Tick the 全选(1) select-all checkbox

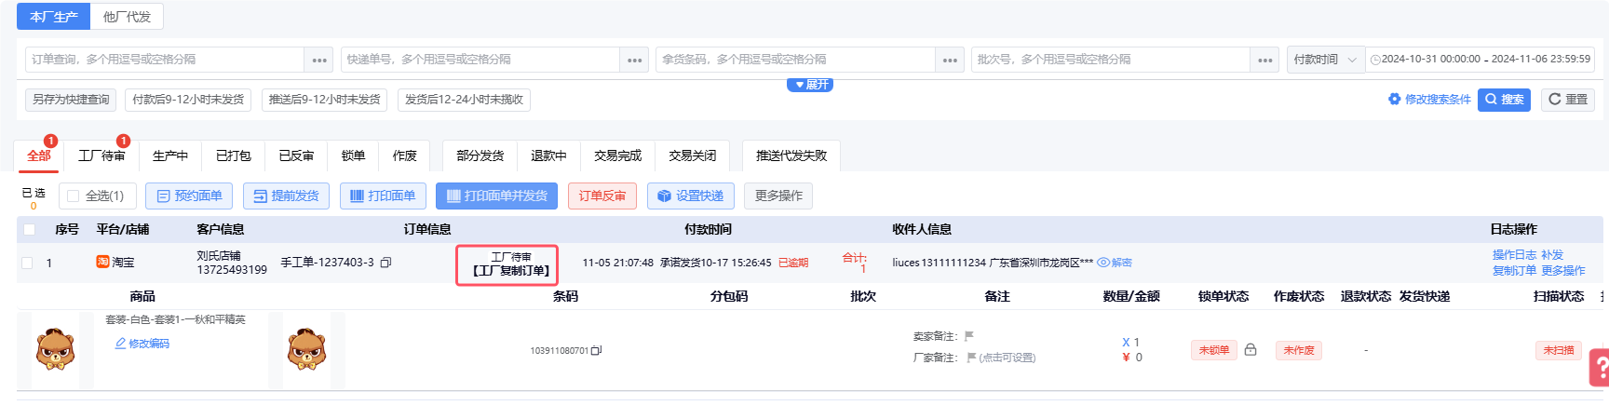coord(74,196)
